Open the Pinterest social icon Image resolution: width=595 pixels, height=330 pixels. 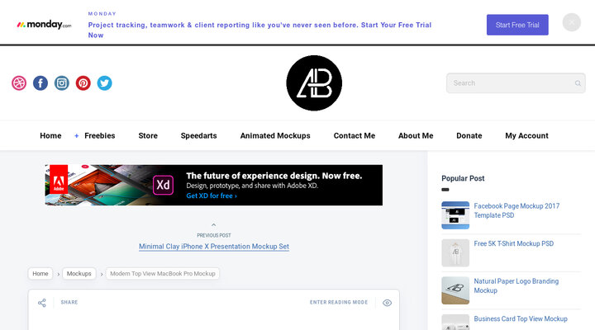(83, 83)
